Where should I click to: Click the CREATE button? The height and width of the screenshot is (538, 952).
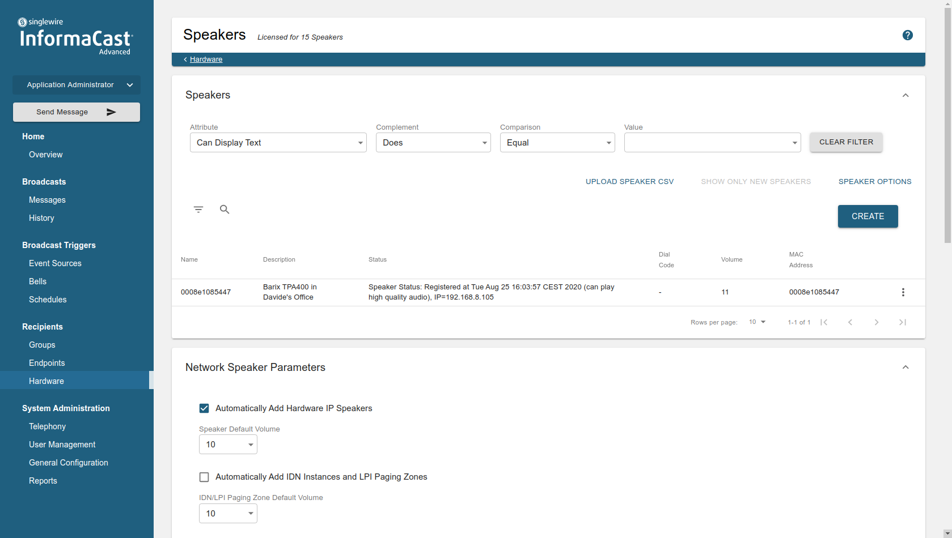click(868, 216)
